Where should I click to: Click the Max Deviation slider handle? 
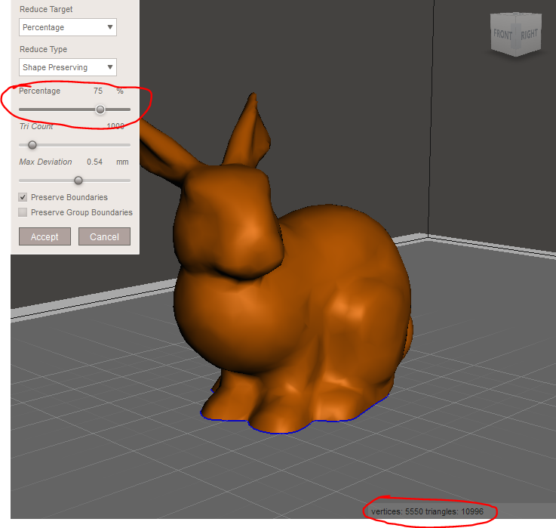click(x=78, y=181)
